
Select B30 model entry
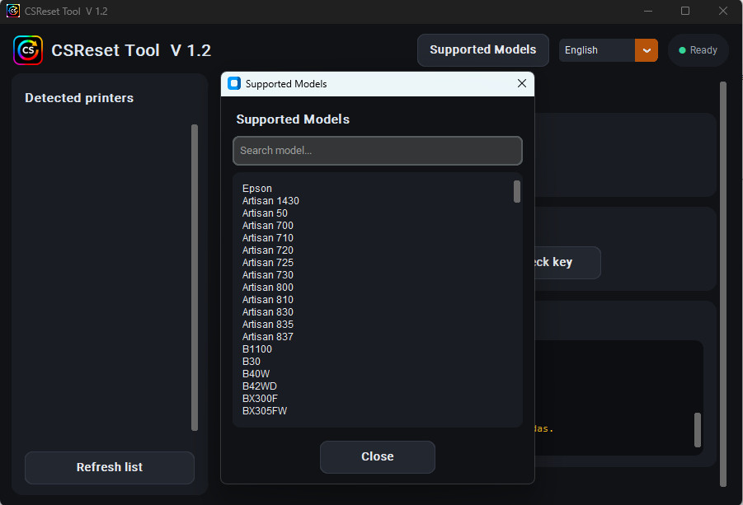[252, 361]
